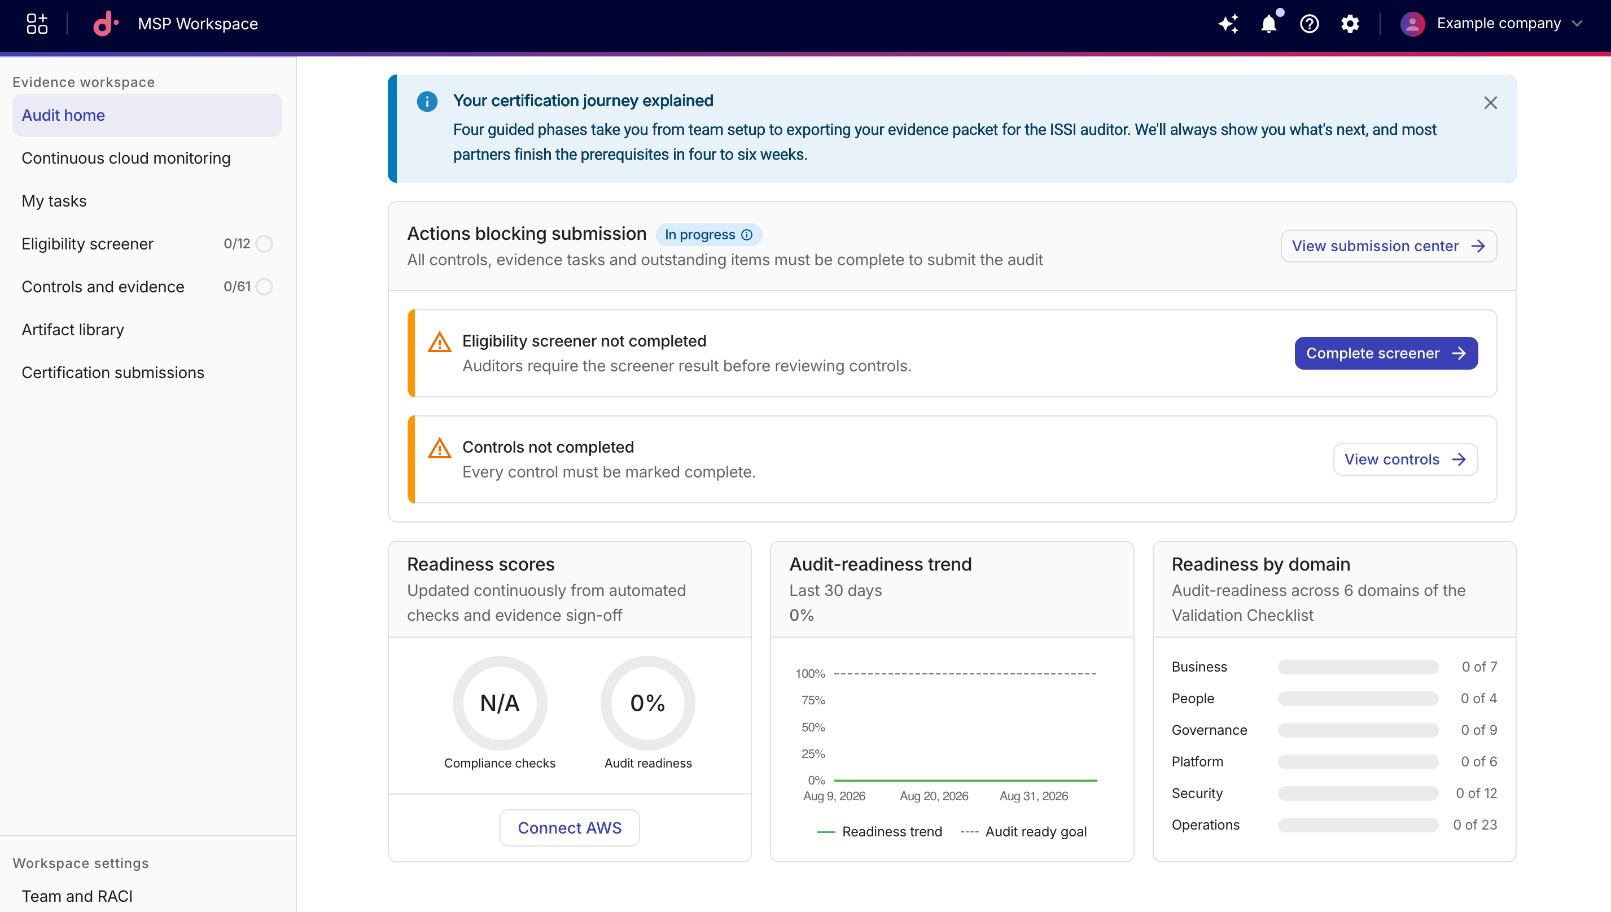Click the Connect AWS button
This screenshot has height=912, width=1611.
(x=570, y=828)
